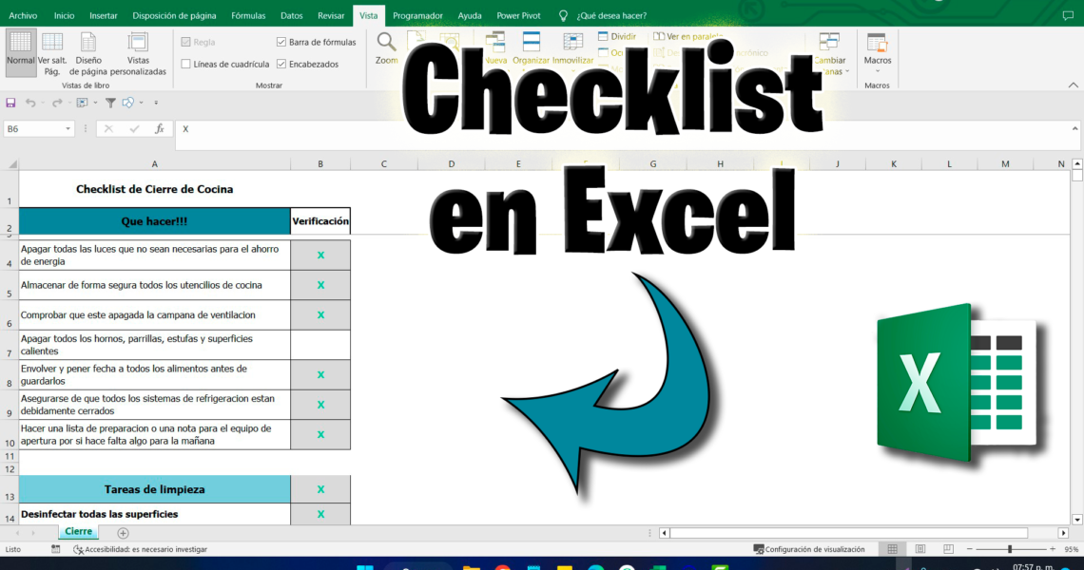
Task: Confirm the formula bar entry checkmark
Action: click(134, 129)
